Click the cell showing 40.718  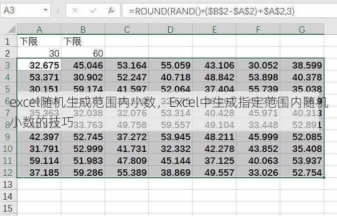[170, 77]
